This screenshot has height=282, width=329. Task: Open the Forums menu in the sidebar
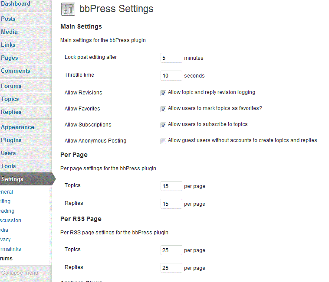(11, 86)
